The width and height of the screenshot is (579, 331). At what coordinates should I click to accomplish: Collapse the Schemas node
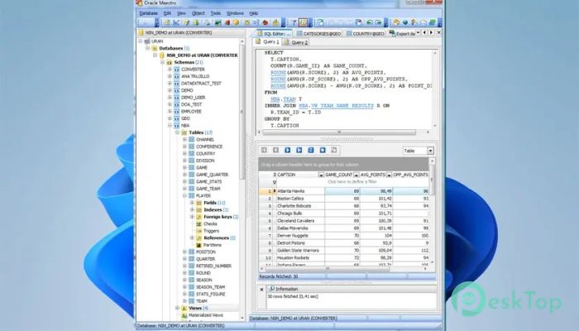[162, 62]
